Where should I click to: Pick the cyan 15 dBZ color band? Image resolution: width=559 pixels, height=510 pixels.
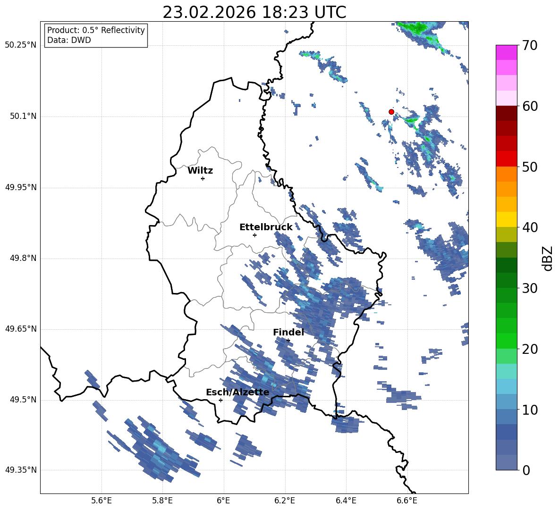[506, 371]
